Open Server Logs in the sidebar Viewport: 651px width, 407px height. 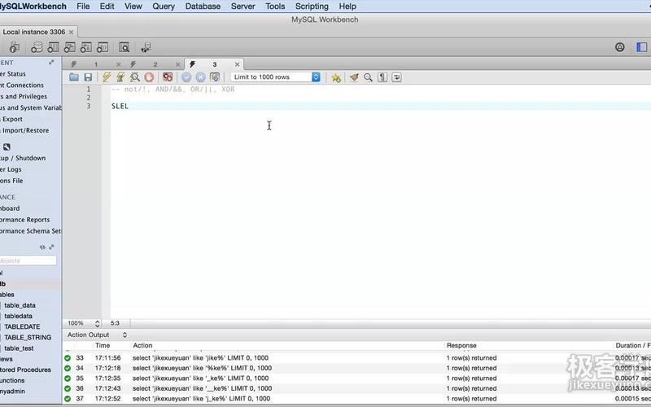pos(11,169)
